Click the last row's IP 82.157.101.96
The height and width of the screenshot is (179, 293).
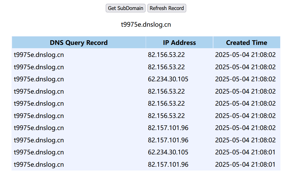(x=168, y=164)
